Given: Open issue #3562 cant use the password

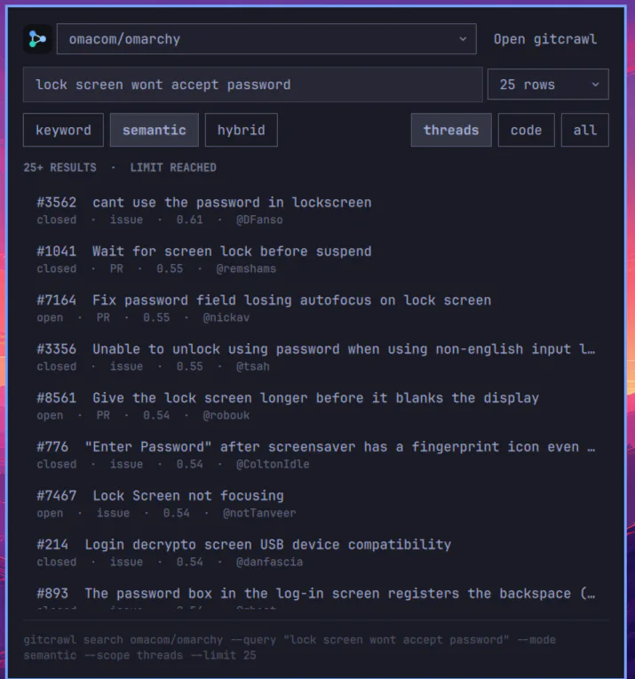Looking at the screenshot, I should 316,211.
